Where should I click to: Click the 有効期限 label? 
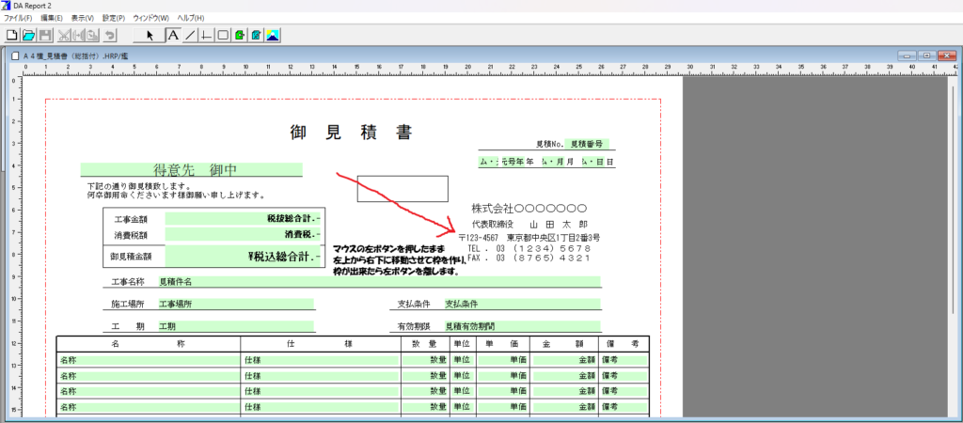coord(414,326)
